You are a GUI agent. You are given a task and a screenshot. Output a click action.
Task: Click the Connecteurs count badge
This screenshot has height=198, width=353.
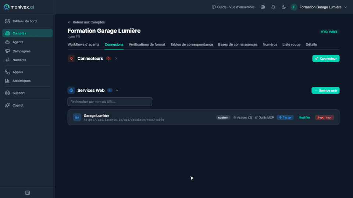[108, 58]
